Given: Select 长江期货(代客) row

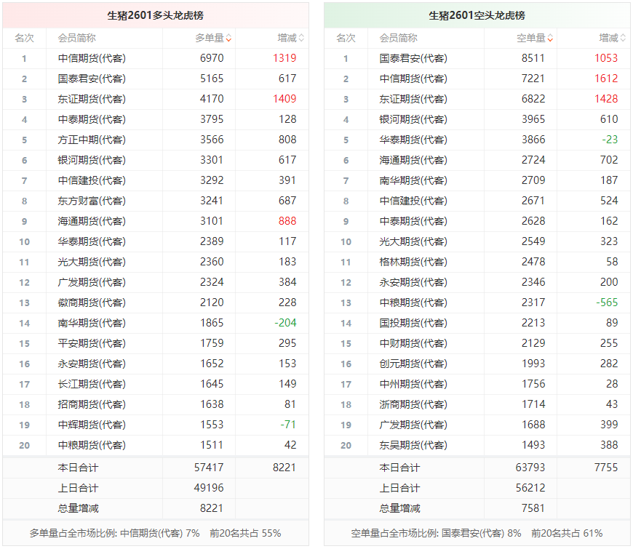Looking at the screenshot, I should coord(156,384).
